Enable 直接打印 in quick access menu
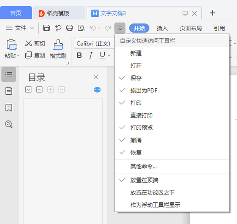 pyautogui.click(x=172, y=115)
